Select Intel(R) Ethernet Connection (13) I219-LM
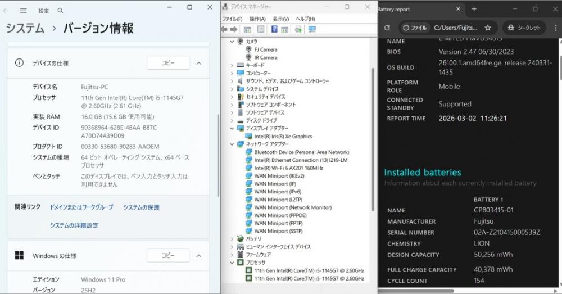The image size is (562, 294). pyautogui.click(x=301, y=160)
